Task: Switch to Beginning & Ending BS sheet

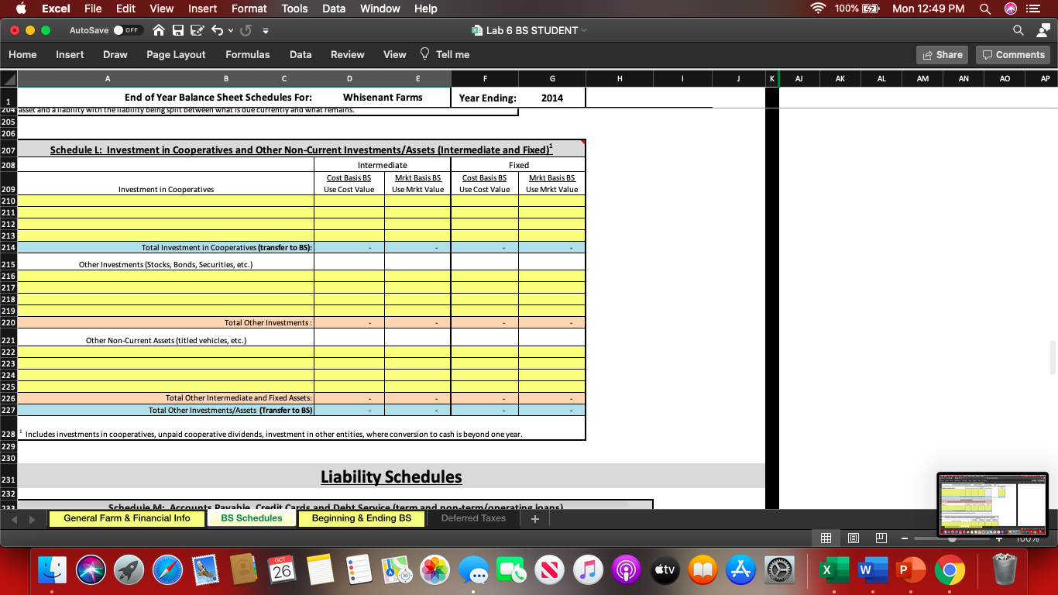Action: tap(362, 518)
